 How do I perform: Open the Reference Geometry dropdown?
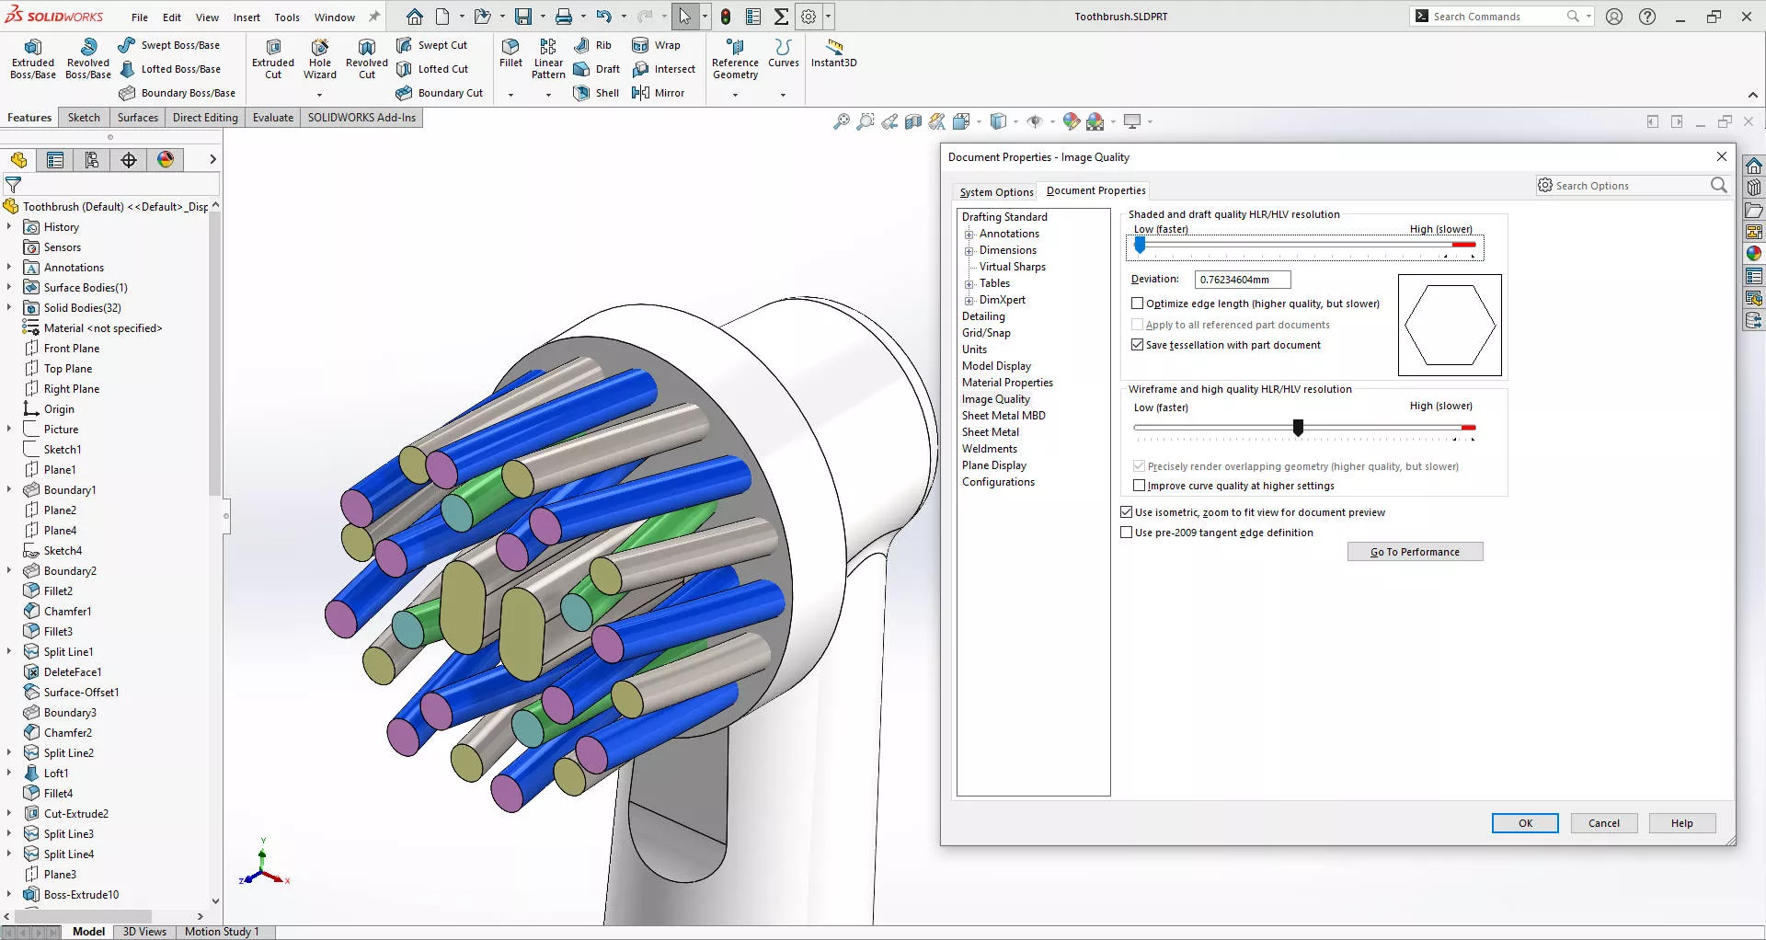pyautogui.click(x=735, y=94)
